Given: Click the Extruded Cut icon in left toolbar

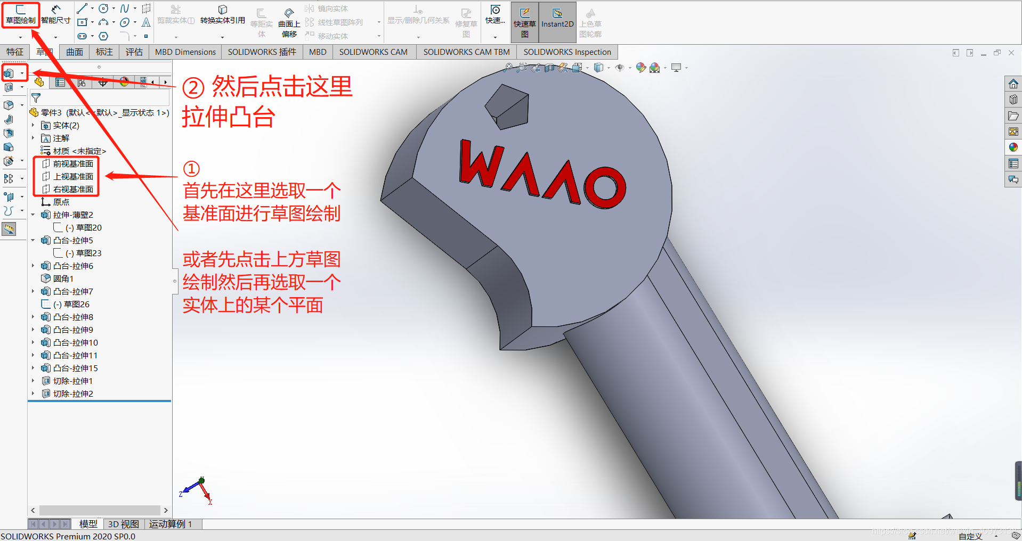Looking at the screenshot, I should 9,87.
